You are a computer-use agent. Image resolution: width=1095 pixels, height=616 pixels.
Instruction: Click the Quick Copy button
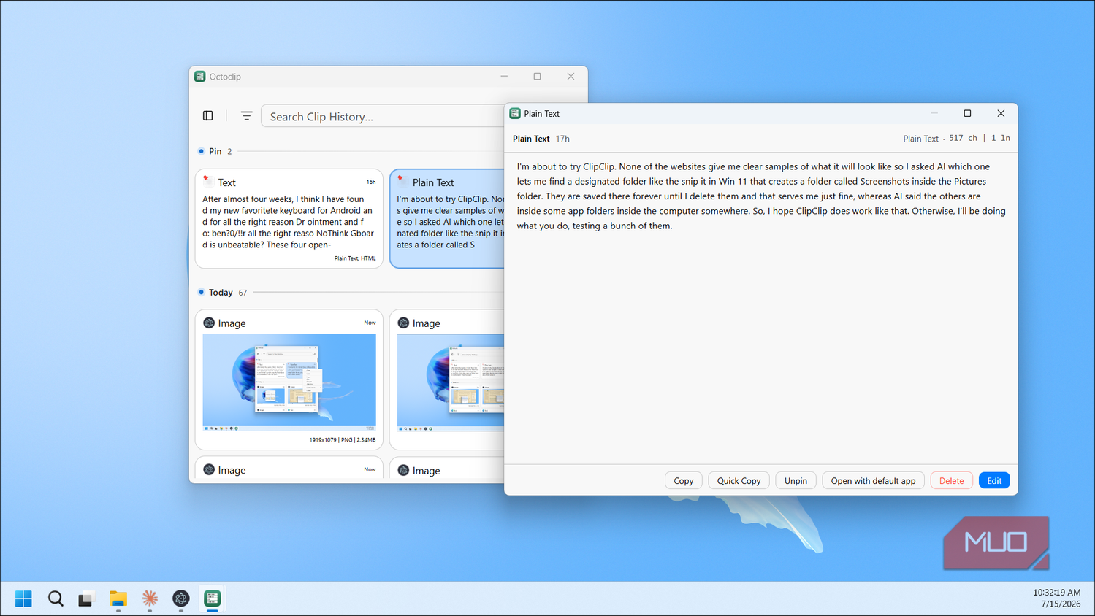739,480
